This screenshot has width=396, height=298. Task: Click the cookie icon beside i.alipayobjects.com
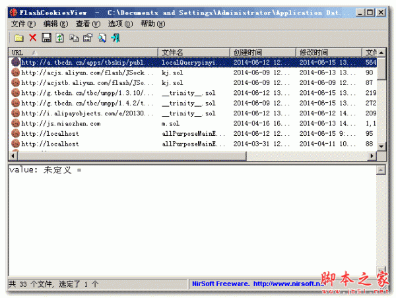click(x=15, y=113)
